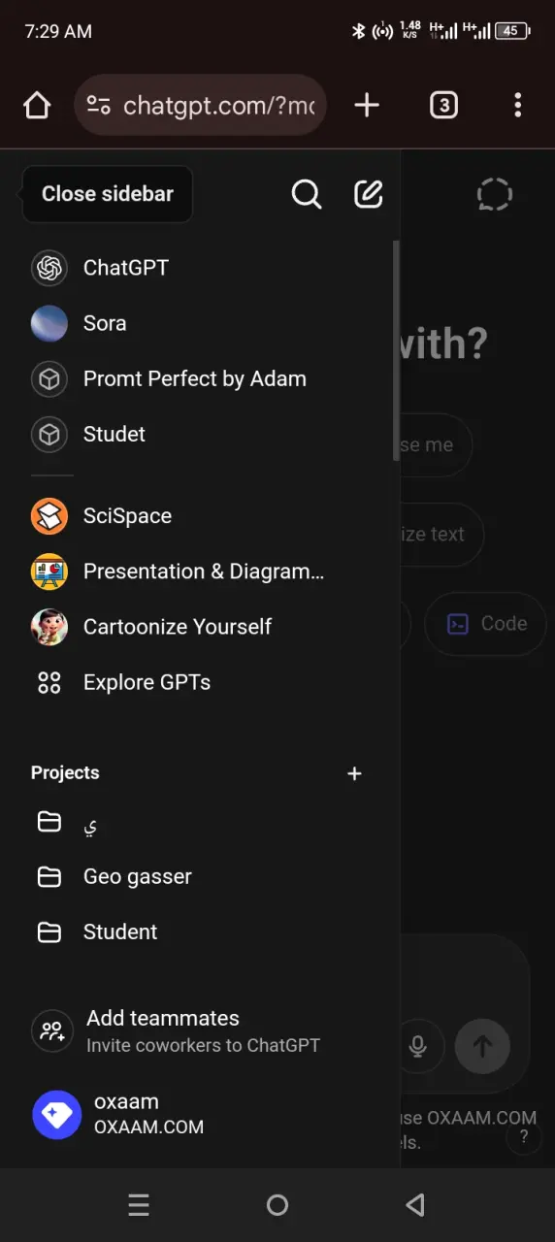Tap the temporary chat dashed circle icon
555x1242 pixels.
[495, 194]
